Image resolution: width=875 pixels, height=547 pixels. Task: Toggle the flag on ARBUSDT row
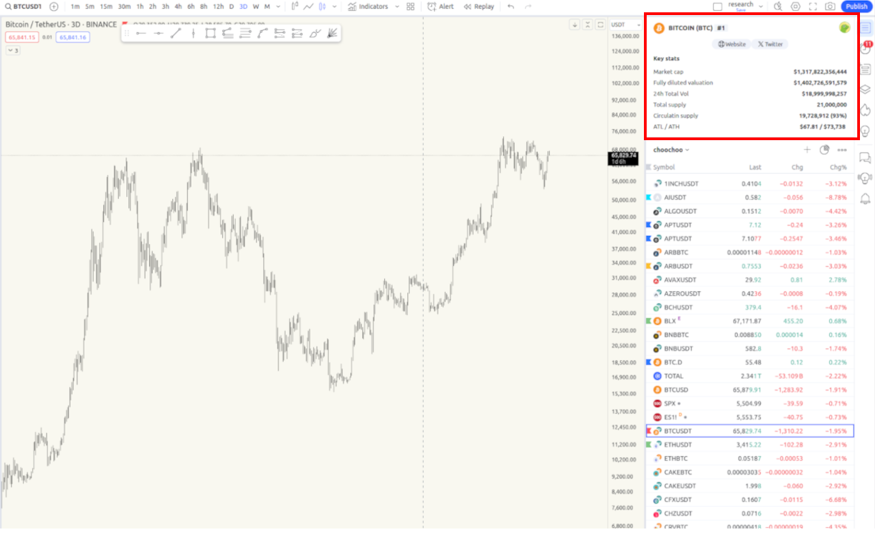point(648,266)
